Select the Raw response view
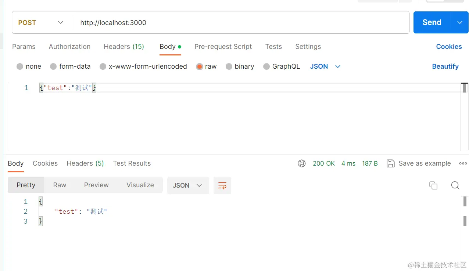The height and width of the screenshot is (271, 469). [x=60, y=185]
